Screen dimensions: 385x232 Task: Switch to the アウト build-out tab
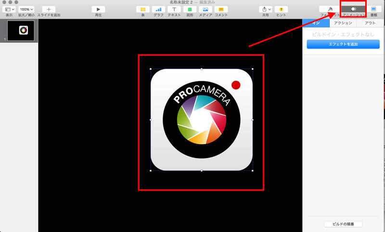click(370, 23)
